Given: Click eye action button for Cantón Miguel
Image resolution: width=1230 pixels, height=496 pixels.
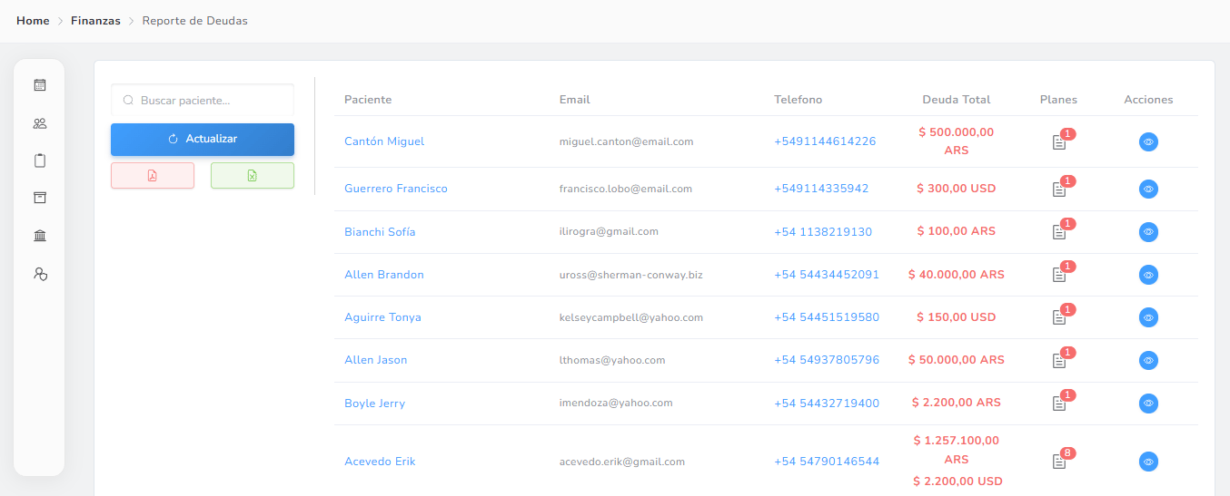Looking at the screenshot, I should pos(1148,141).
